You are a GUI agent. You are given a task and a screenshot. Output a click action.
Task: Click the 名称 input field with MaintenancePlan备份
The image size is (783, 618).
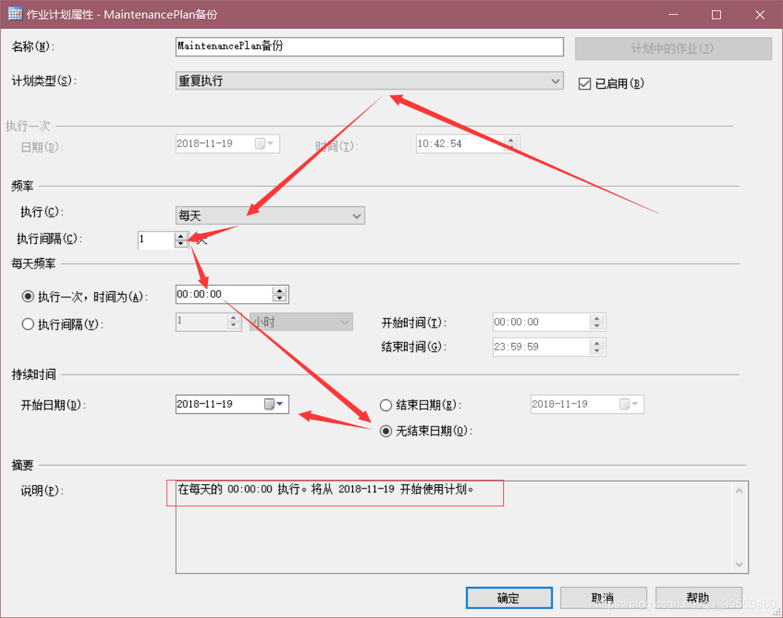(368, 47)
